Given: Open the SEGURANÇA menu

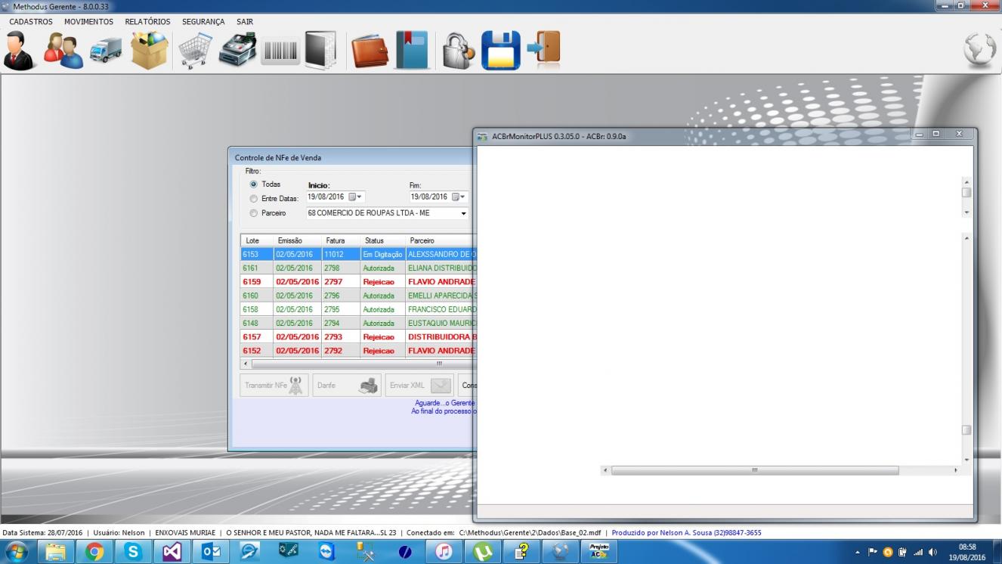Looking at the screenshot, I should 203,22.
